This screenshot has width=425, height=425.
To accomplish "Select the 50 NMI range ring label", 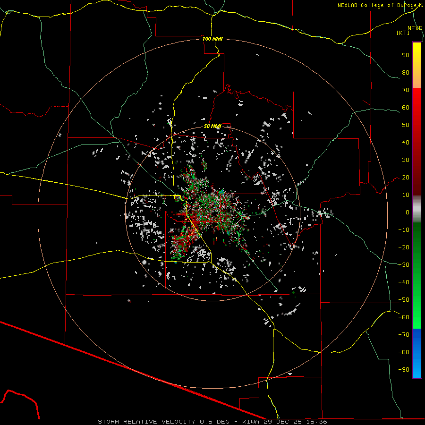I will pos(212,126).
